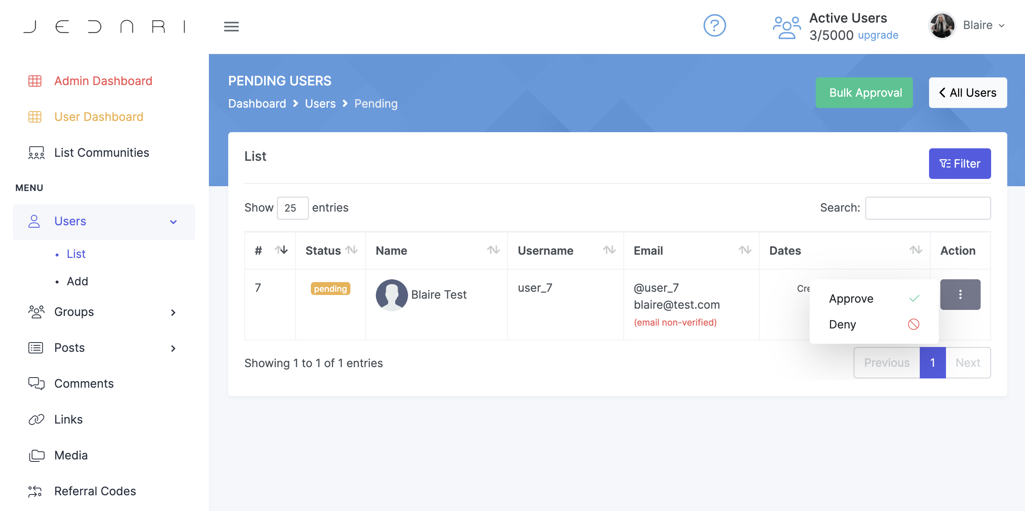Open the three-dot action menu button

[x=960, y=295]
